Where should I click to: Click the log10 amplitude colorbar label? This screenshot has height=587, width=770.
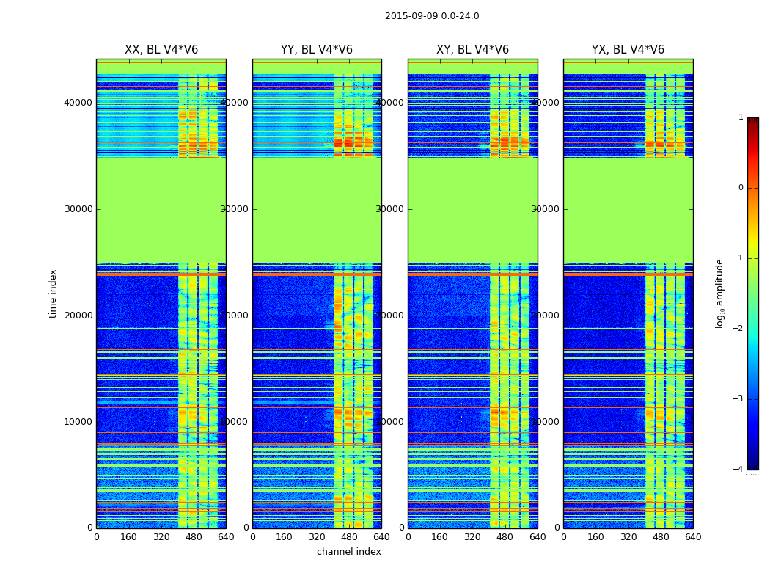[719, 293]
